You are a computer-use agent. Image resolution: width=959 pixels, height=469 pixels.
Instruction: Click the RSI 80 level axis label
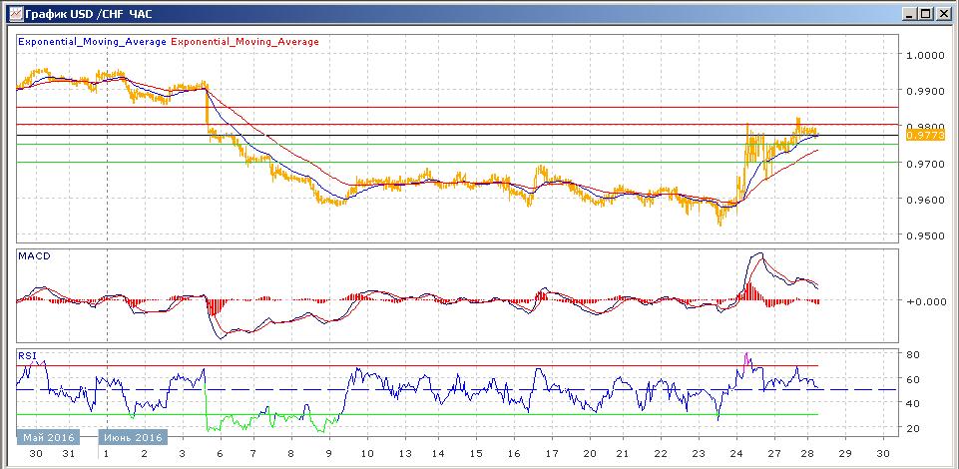pos(912,354)
